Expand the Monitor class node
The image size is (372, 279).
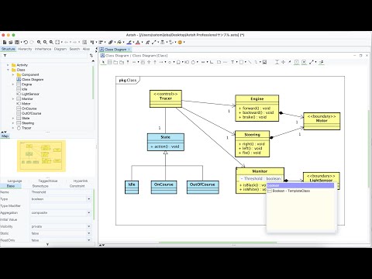(x=13, y=99)
